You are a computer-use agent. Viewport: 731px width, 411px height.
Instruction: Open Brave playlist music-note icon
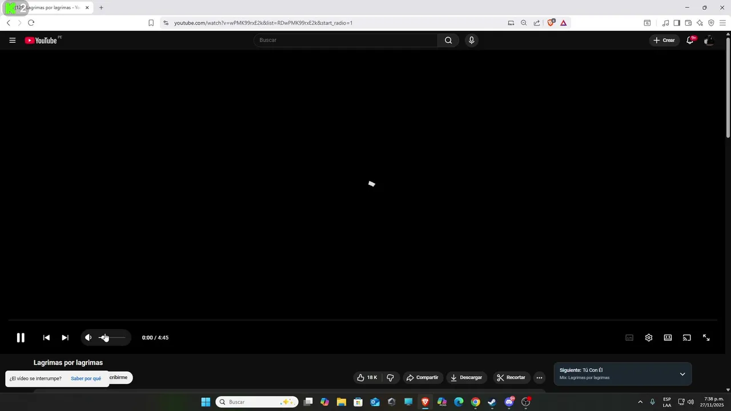[665, 23]
